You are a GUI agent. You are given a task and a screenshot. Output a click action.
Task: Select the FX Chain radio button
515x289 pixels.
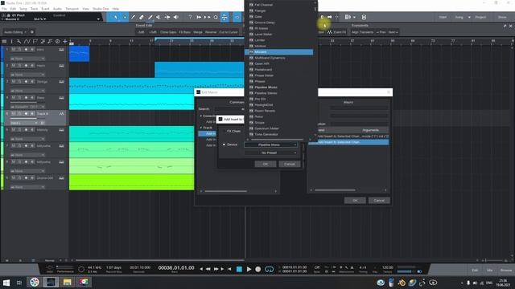tap(225, 131)
